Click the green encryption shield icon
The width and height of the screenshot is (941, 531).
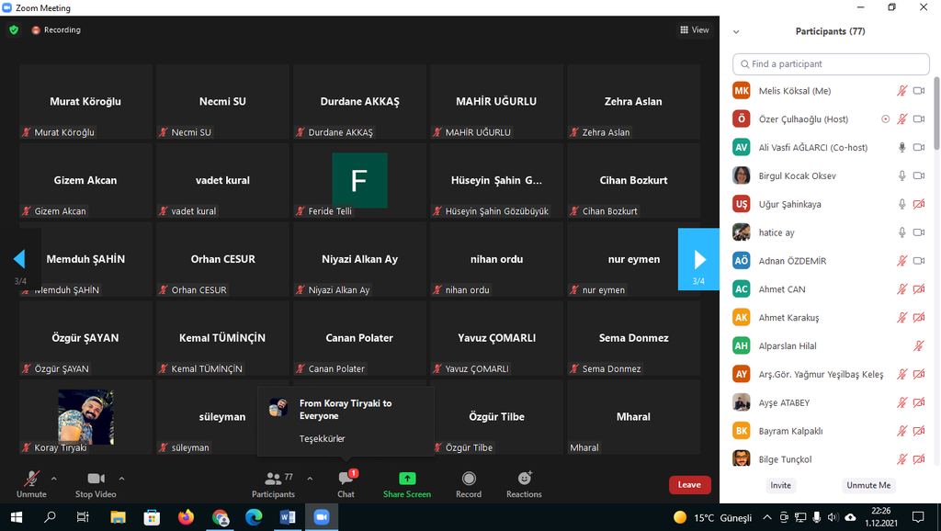click(x=14, y=29)
